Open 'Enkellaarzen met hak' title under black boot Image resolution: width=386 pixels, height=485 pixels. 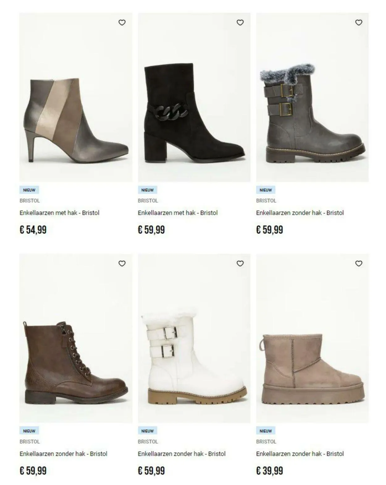pyautogui.click(x=178, y=213)
